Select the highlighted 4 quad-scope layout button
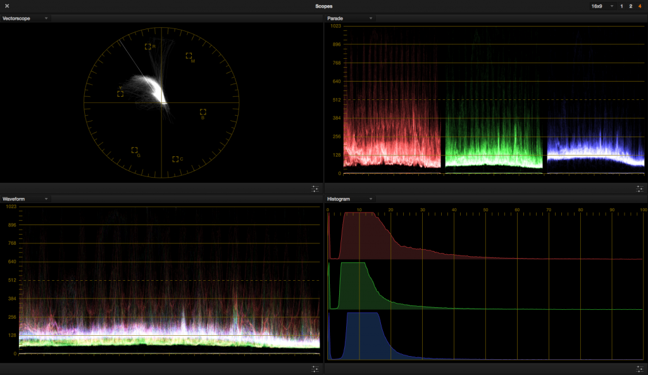Image resolution: width=648 pixels, height=375 pixels. (639, 6)
